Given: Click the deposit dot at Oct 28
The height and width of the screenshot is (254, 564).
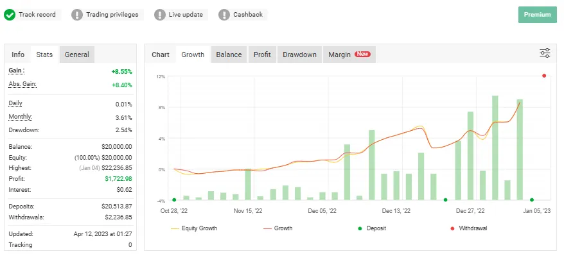Looking at the screenshot, I should pyautogui.click(x=174, y=199).
